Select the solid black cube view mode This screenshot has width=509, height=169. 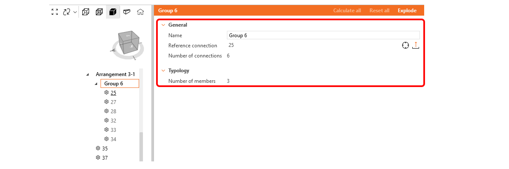pos(113,12)
